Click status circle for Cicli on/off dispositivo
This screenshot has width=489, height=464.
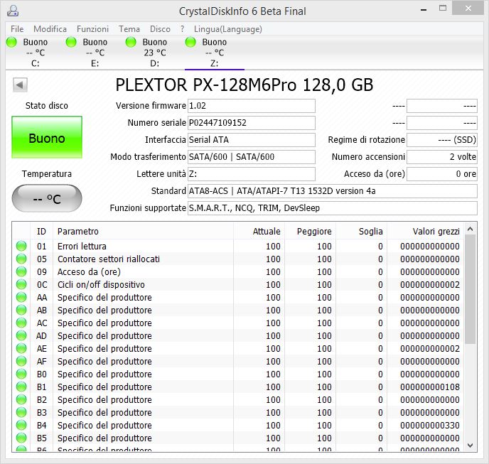21,285
